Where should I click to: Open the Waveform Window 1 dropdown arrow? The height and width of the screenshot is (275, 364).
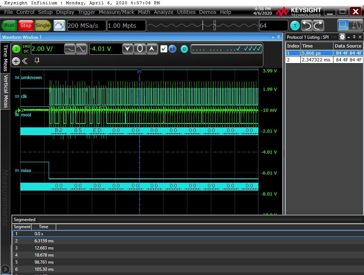273,37
